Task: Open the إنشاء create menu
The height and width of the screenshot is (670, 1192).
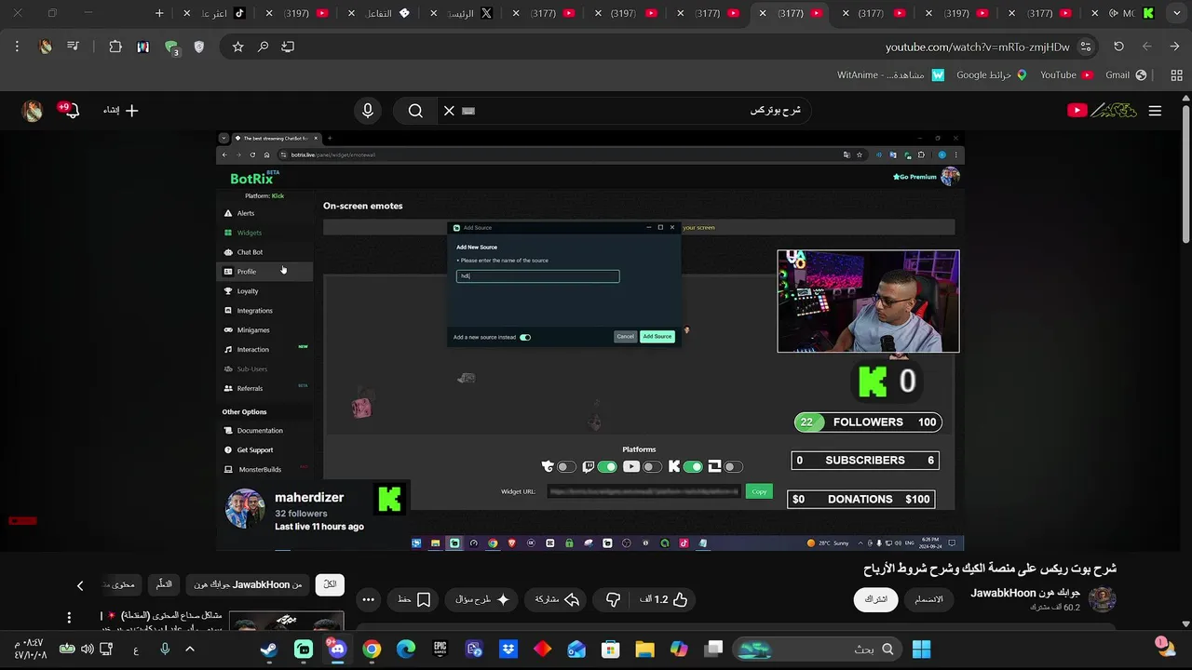Action: 120,111
